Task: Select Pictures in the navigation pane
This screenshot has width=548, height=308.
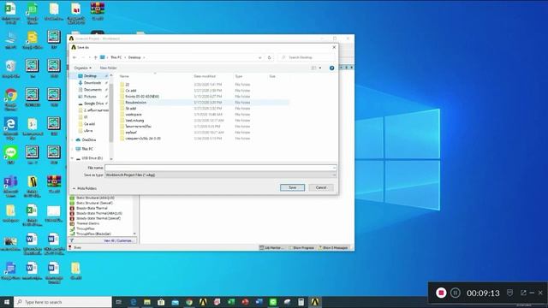Action: coord(90,97)
